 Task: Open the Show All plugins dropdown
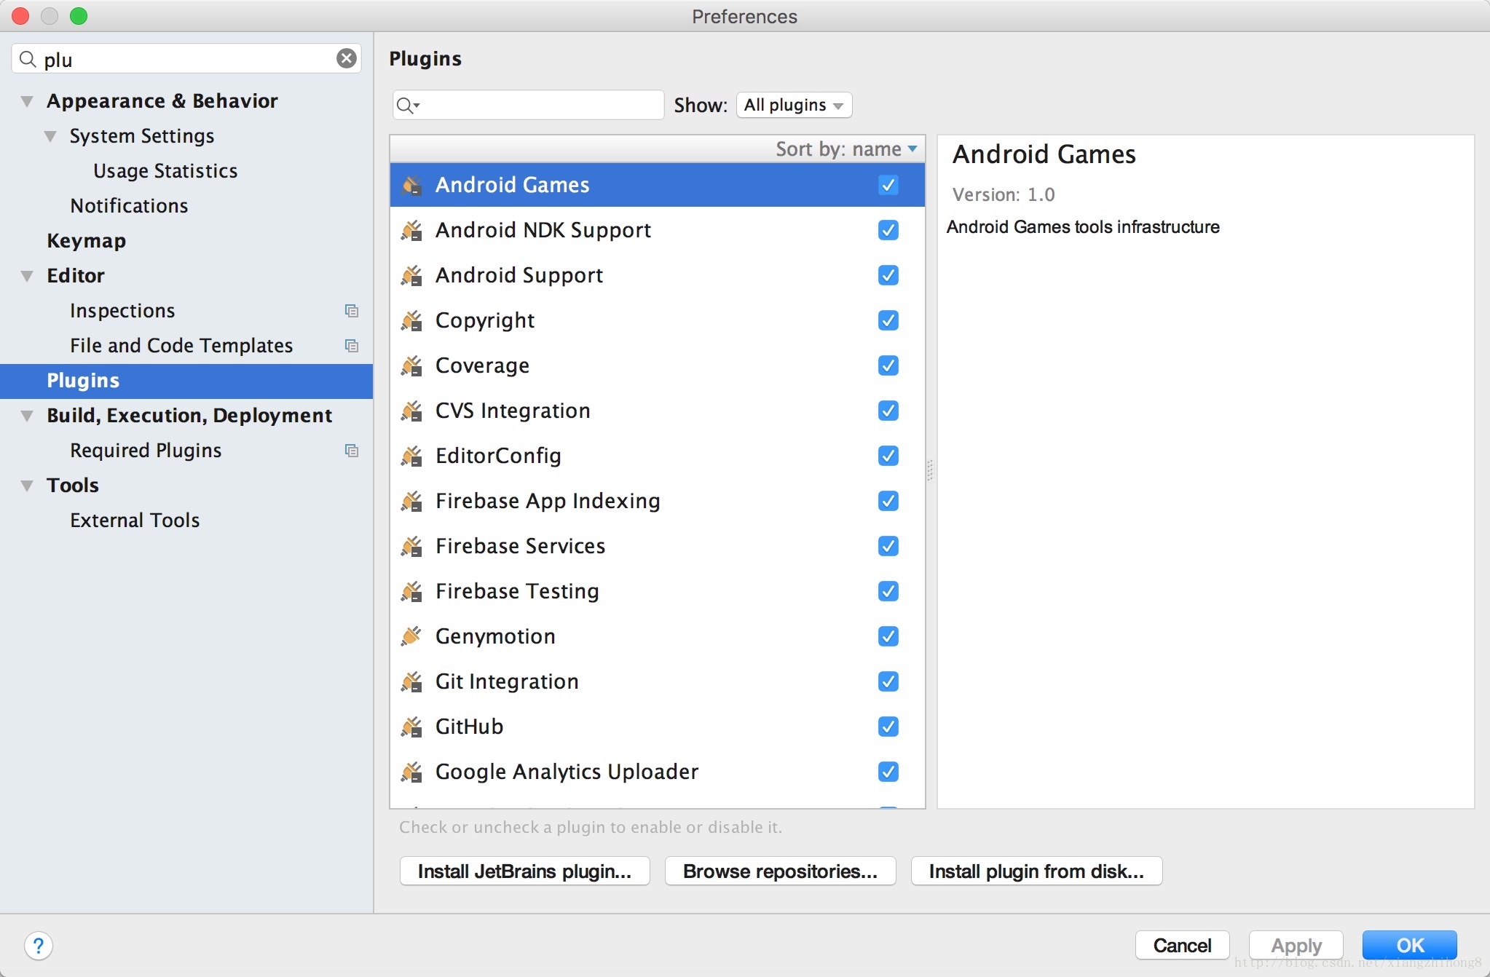[x=794, y=106]
